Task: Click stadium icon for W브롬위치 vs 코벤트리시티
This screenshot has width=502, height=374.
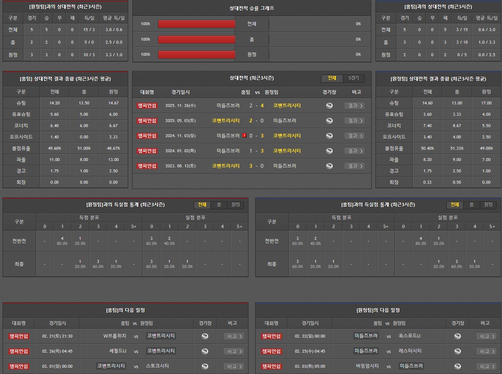Action: (x=205, y=336)
